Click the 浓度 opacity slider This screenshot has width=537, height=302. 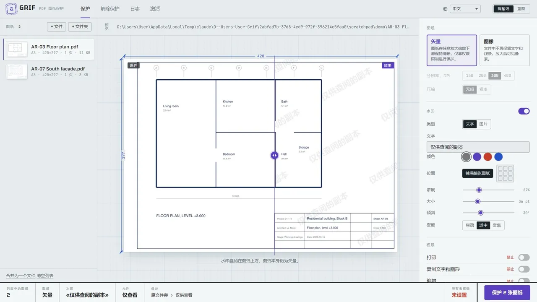(x=488, y=190)
